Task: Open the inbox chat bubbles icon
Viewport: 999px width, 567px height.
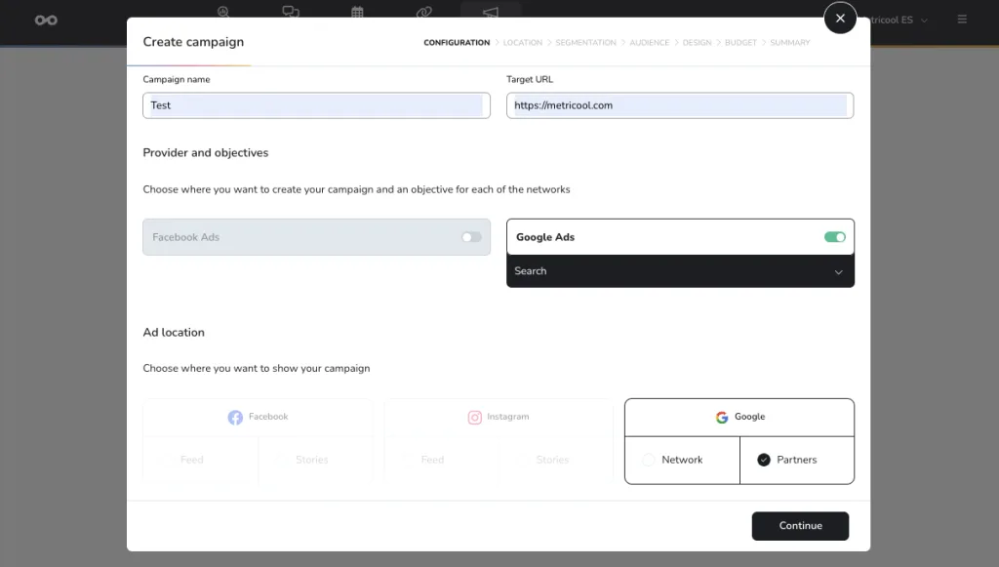Action: [x=291, y=12]
